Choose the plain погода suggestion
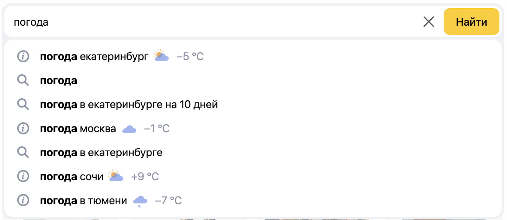 tap(59, 81)
